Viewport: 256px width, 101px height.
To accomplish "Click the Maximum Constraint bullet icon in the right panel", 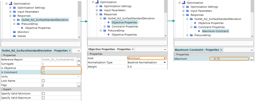I will [199, 31].
